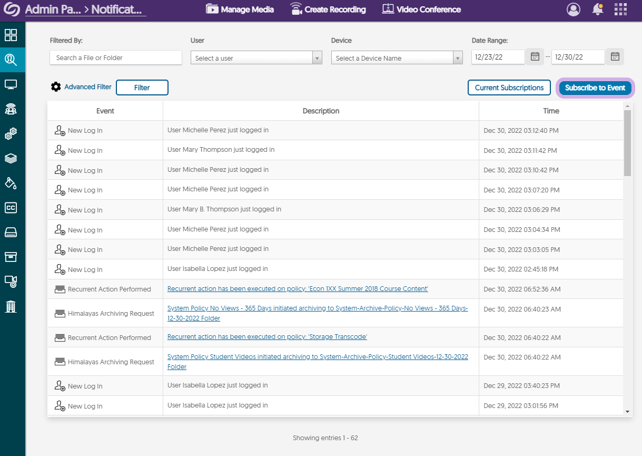This screenshot has height=456, width=642.
Task: Open the end date calendar picker
Action: tap(615, 57)
